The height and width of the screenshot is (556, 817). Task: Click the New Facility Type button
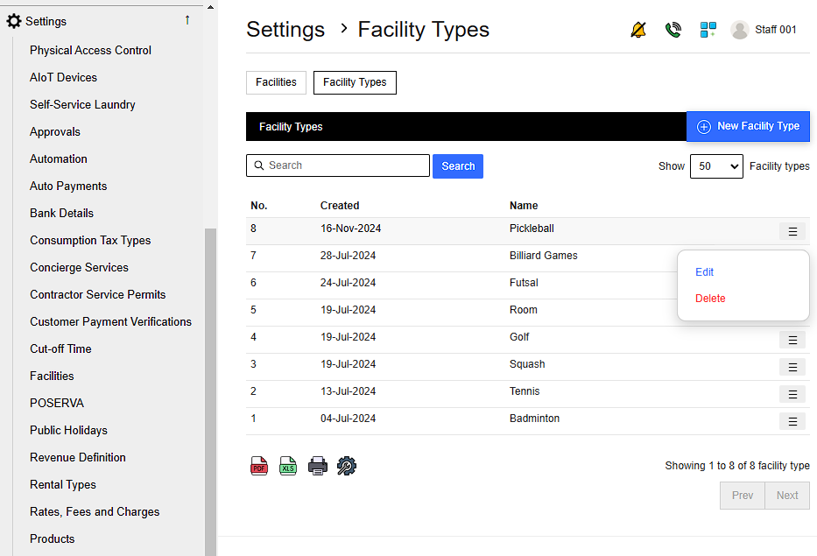tap(748, 126)
